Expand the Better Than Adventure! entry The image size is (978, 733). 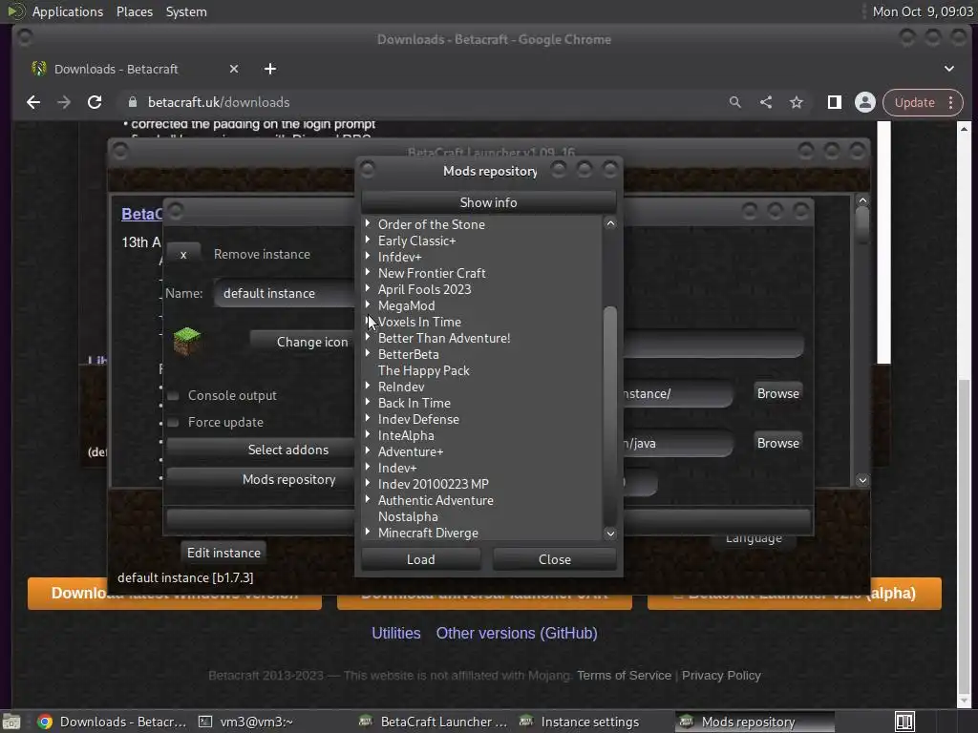368,337
